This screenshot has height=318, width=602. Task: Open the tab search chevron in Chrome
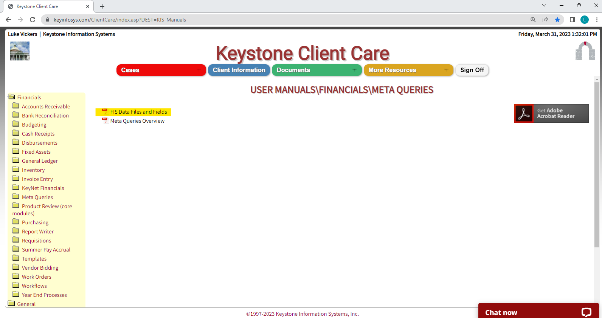(544, 6)
